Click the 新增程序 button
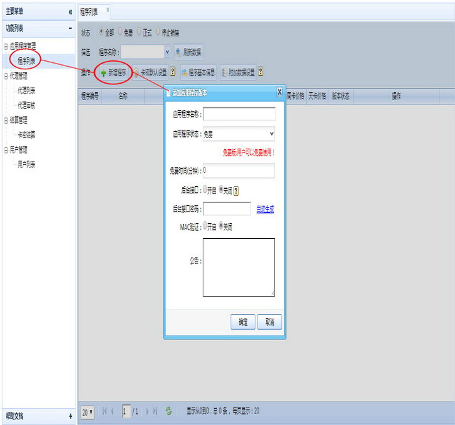 [x=114, y=73]
